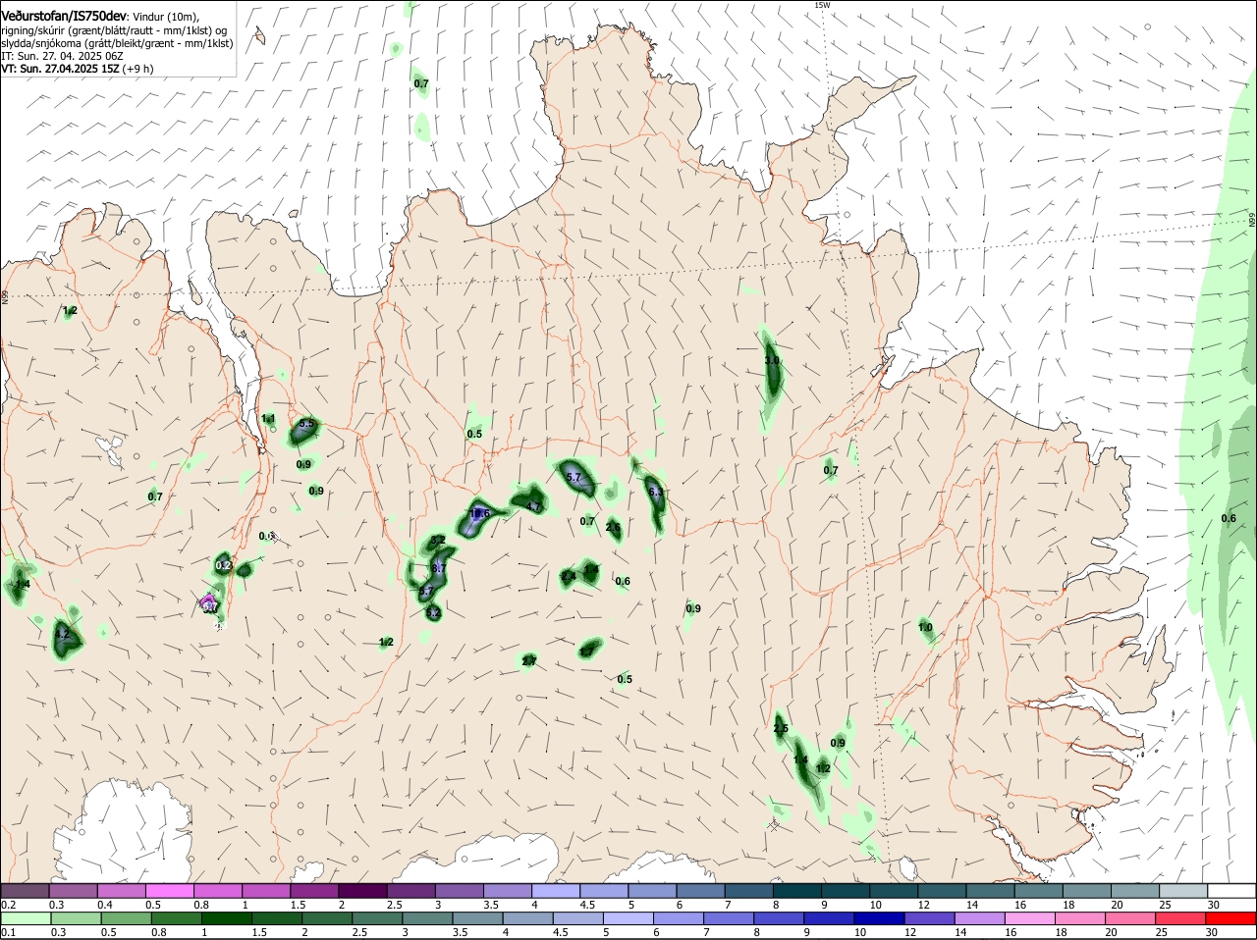The image size is (1257, 940).
Task: Select the bright pink 0.5 legend swatch
Action: [x=169, y=891]
